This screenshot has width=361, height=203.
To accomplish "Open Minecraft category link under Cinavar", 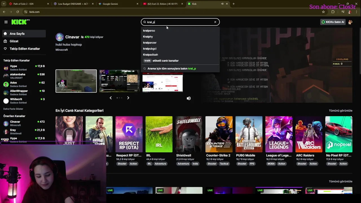I will [x=61, y=50].
